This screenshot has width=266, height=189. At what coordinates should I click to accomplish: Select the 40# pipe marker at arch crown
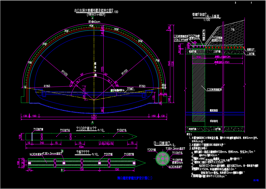(x=91, y=26)
